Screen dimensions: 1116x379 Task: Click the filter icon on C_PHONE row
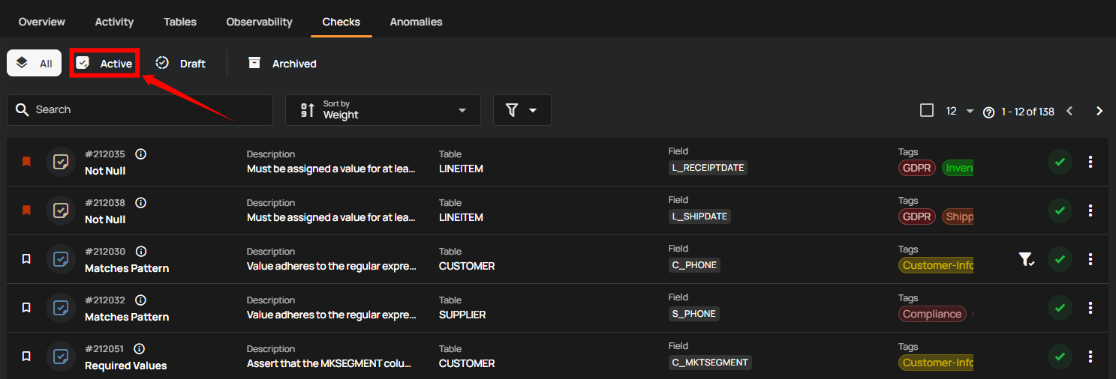coord(1026,259)
